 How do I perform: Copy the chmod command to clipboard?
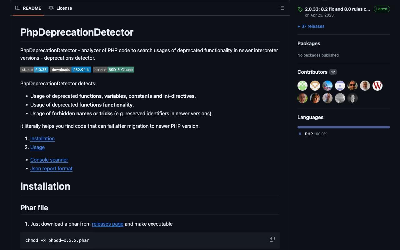[272, 239]
